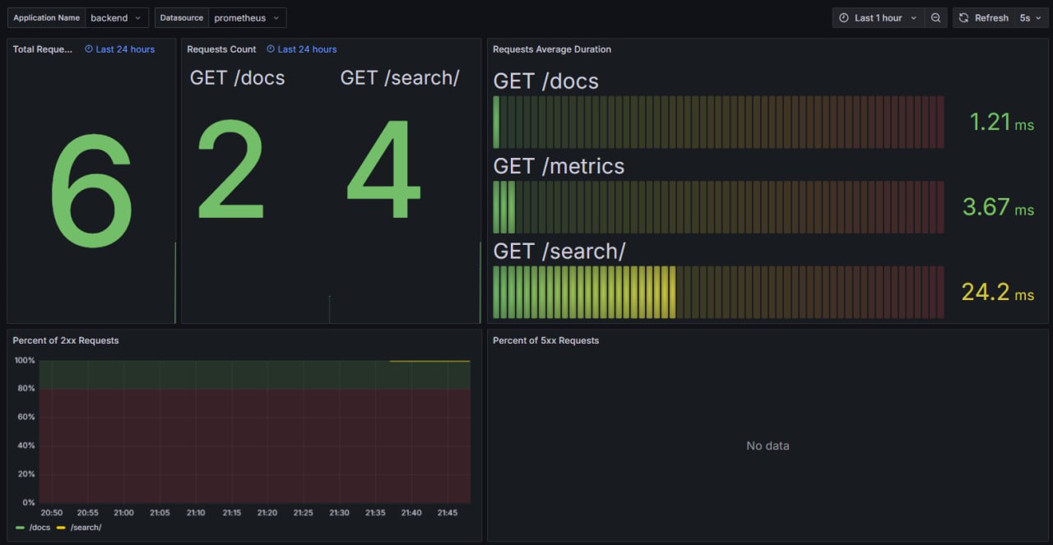Toggle the /search/ series in the 2xx legend

coord(85,527)
